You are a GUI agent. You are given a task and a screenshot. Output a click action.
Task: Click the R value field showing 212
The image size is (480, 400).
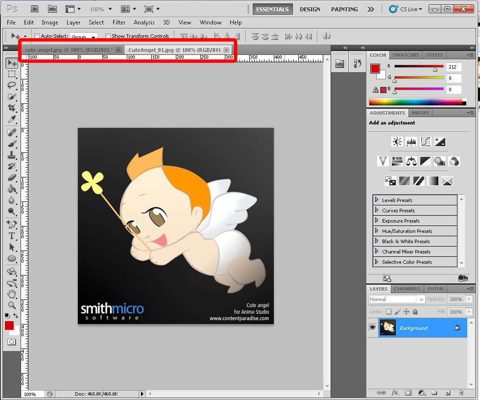tap(454, 67)
